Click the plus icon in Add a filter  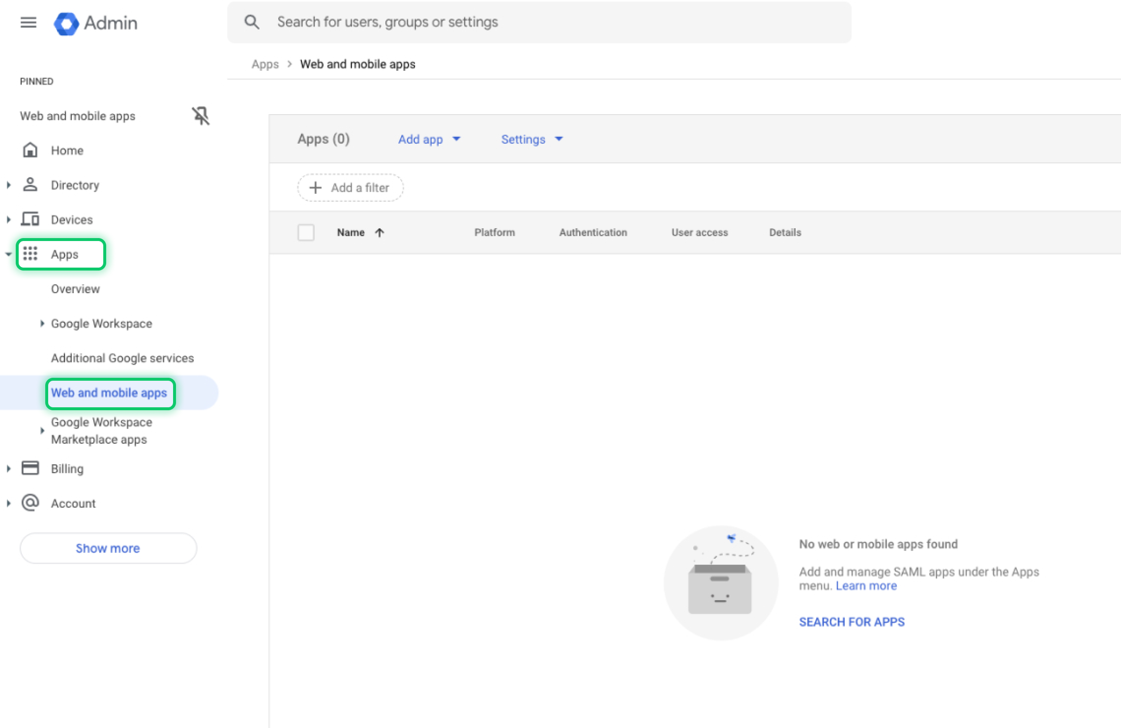[315, 187]
